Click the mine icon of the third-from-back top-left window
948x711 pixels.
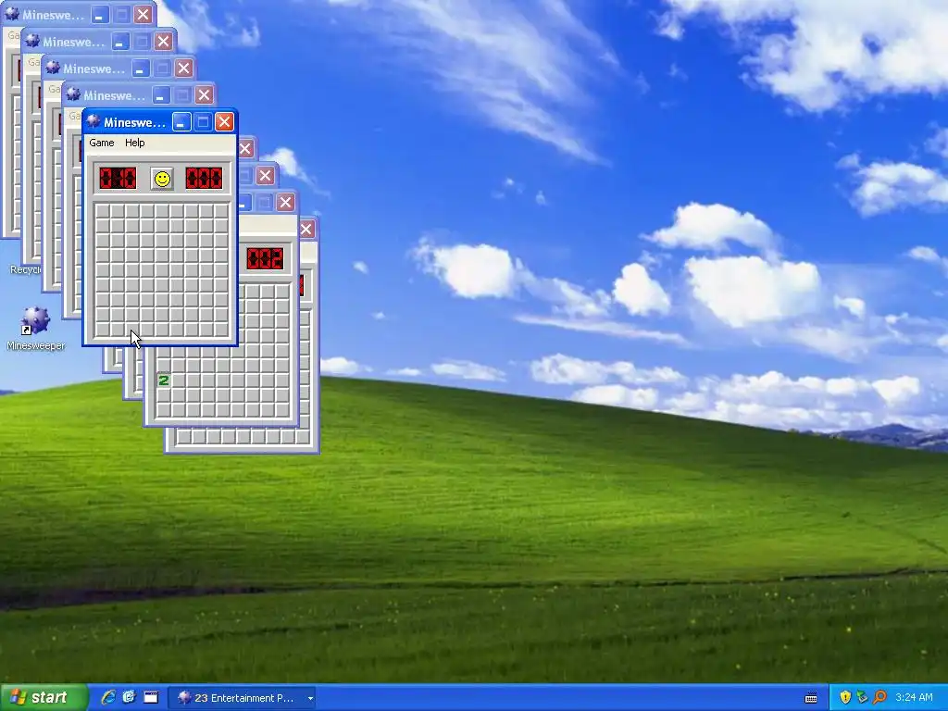53,68
